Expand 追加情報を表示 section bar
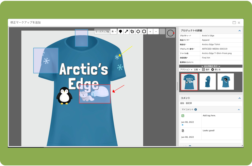Viewport: 252px width, 166px height. [x=211, y=66]
